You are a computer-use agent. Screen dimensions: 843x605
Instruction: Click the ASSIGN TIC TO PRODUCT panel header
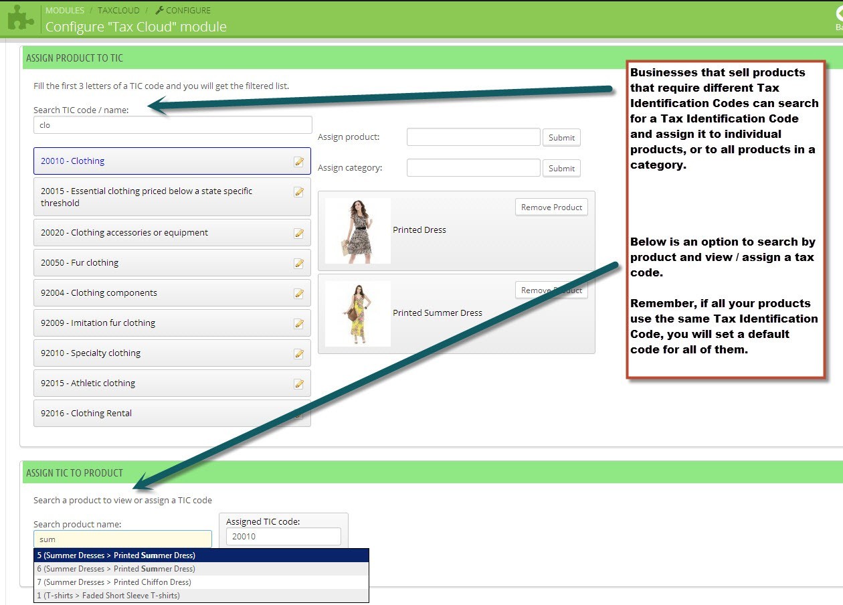pos(432,472)
